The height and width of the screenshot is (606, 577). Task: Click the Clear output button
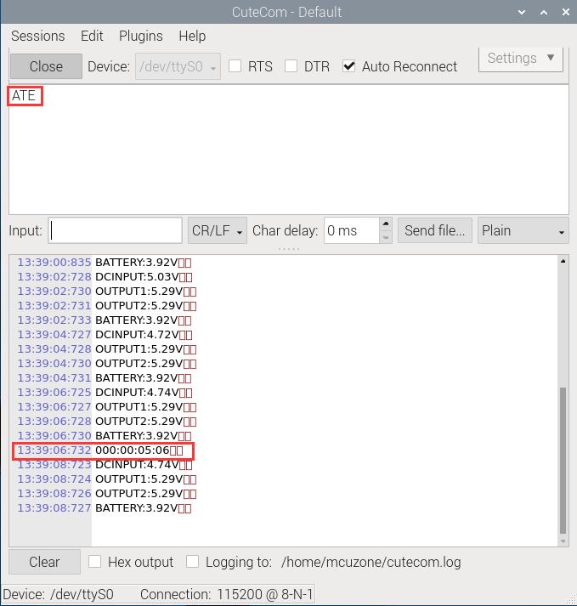pyautogui.click(x=44, y=562)
